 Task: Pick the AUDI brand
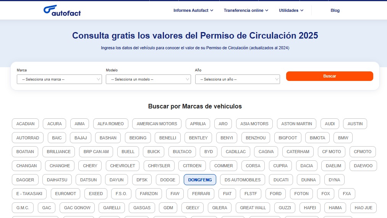coord(330,124)
